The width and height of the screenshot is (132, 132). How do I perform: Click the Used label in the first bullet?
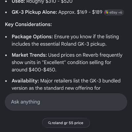(x=18, y=2)
